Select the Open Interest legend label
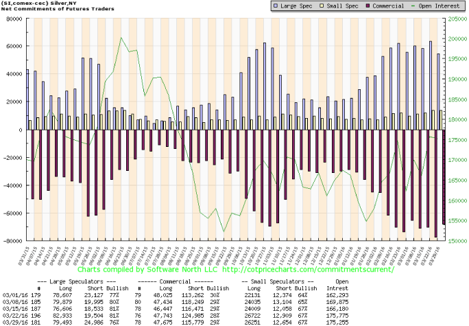Image resolution: width=469 pixels, height=326 pixels. point(440,5)
